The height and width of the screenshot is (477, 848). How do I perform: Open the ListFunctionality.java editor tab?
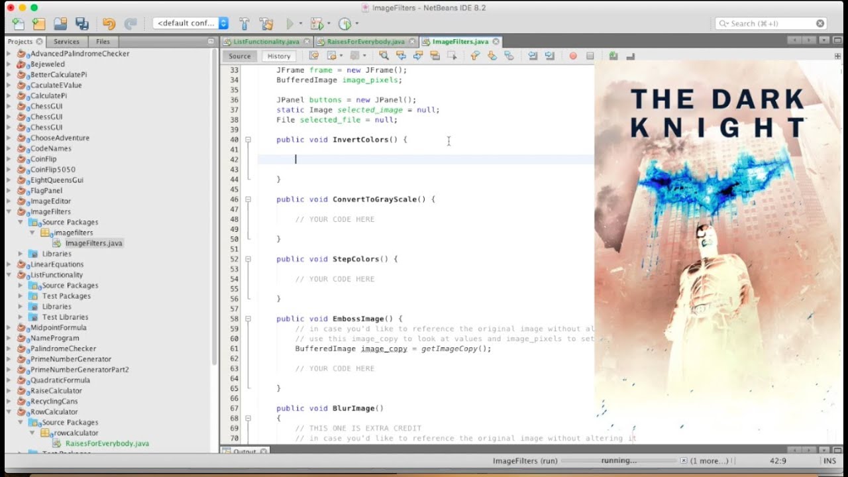pos(266,41)
